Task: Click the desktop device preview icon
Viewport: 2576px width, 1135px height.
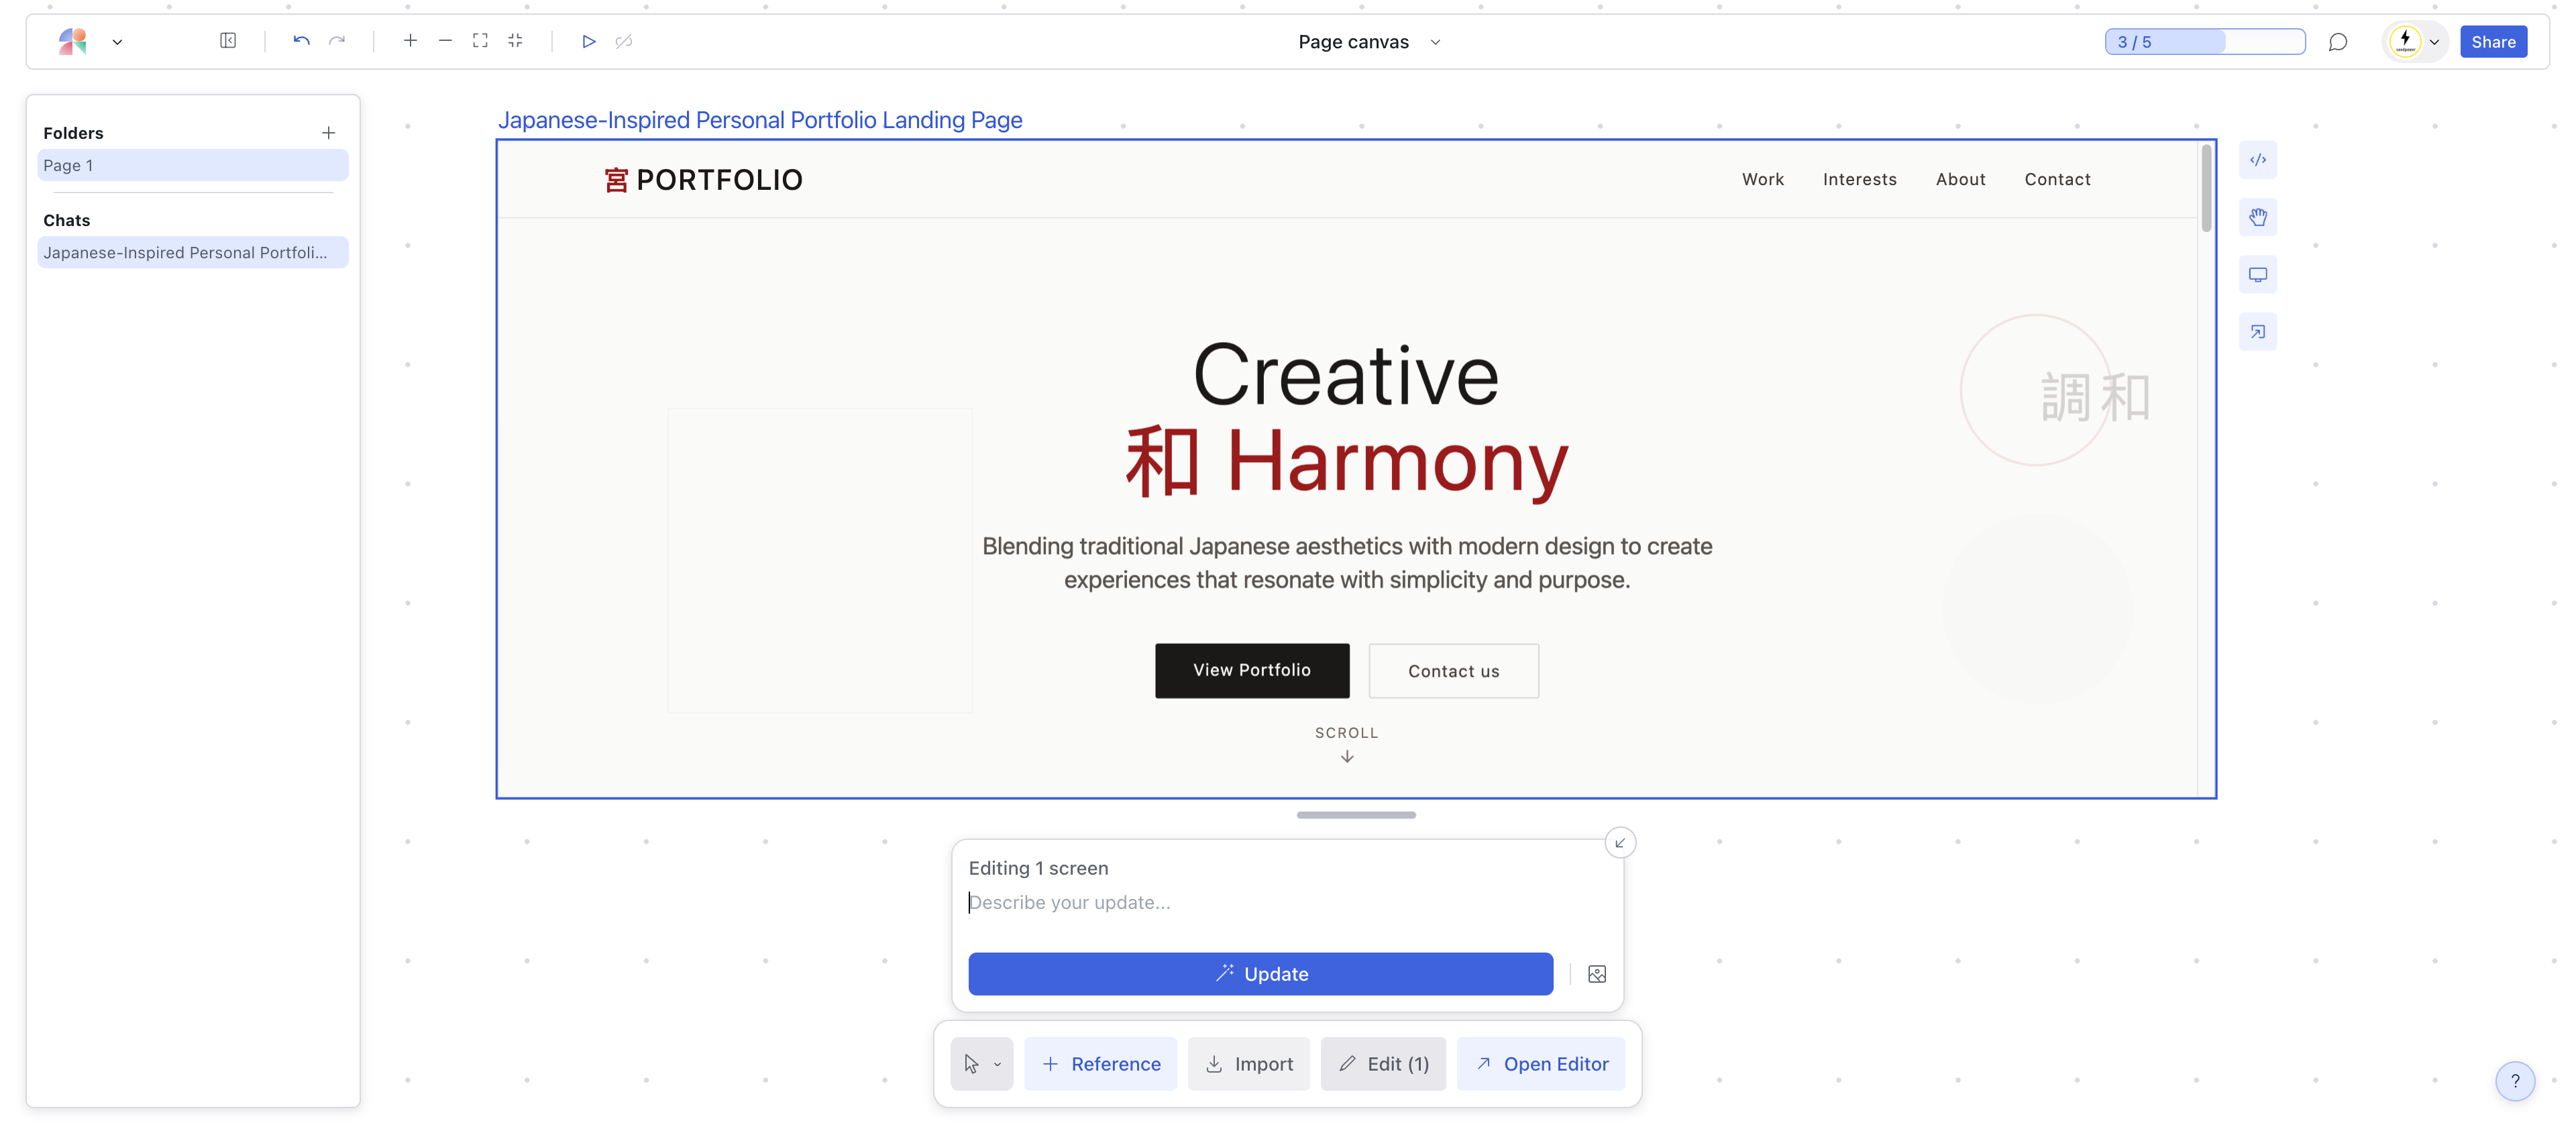Action: pyautogui.click(x=2257, y=274)
